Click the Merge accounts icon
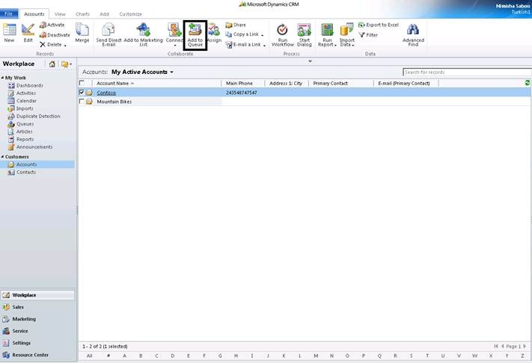532x363 pixels. (82, 30)
